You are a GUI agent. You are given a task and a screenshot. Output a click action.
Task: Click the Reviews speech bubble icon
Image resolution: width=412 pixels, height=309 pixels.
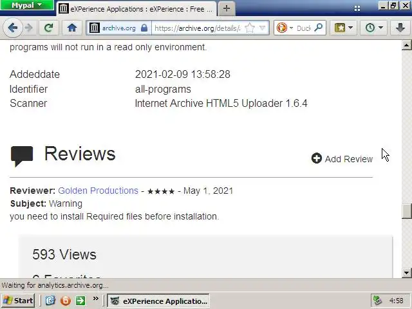tap(22, 156)
